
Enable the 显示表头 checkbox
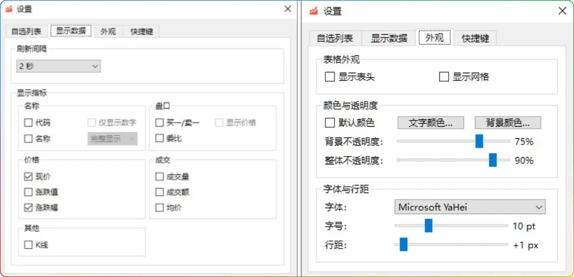(330, 77)
